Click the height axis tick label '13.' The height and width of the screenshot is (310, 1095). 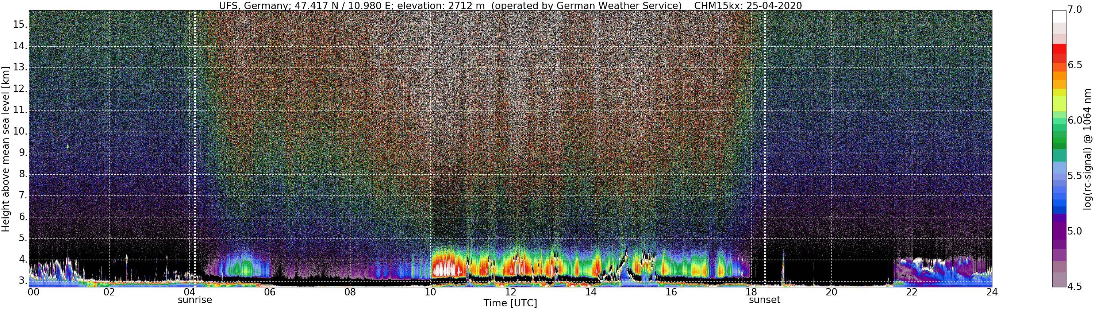(20, 67)
